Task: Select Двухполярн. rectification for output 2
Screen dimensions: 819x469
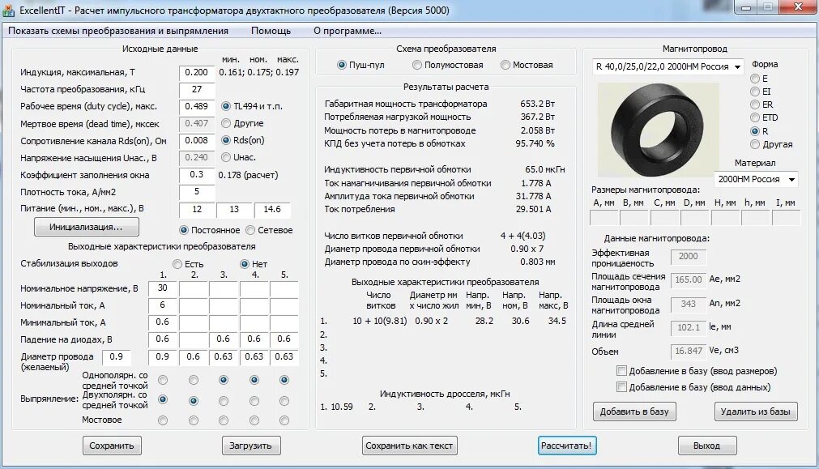Action: point(194,401)
